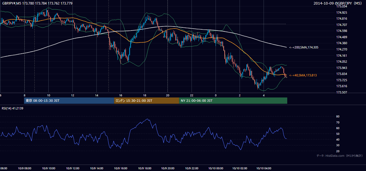The height and width of the screenshot is (171, 366).
Task: Click the HistData.com data source credit
Action: point(340,156)
